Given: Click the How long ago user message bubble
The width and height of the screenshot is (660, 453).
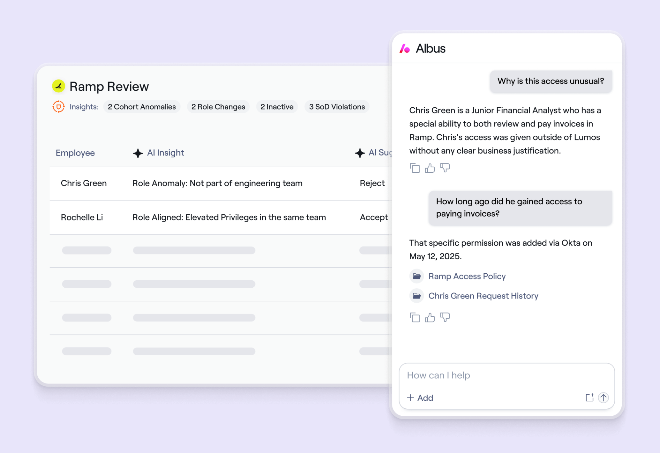Looking at the screenshot, I should (520, 208).
